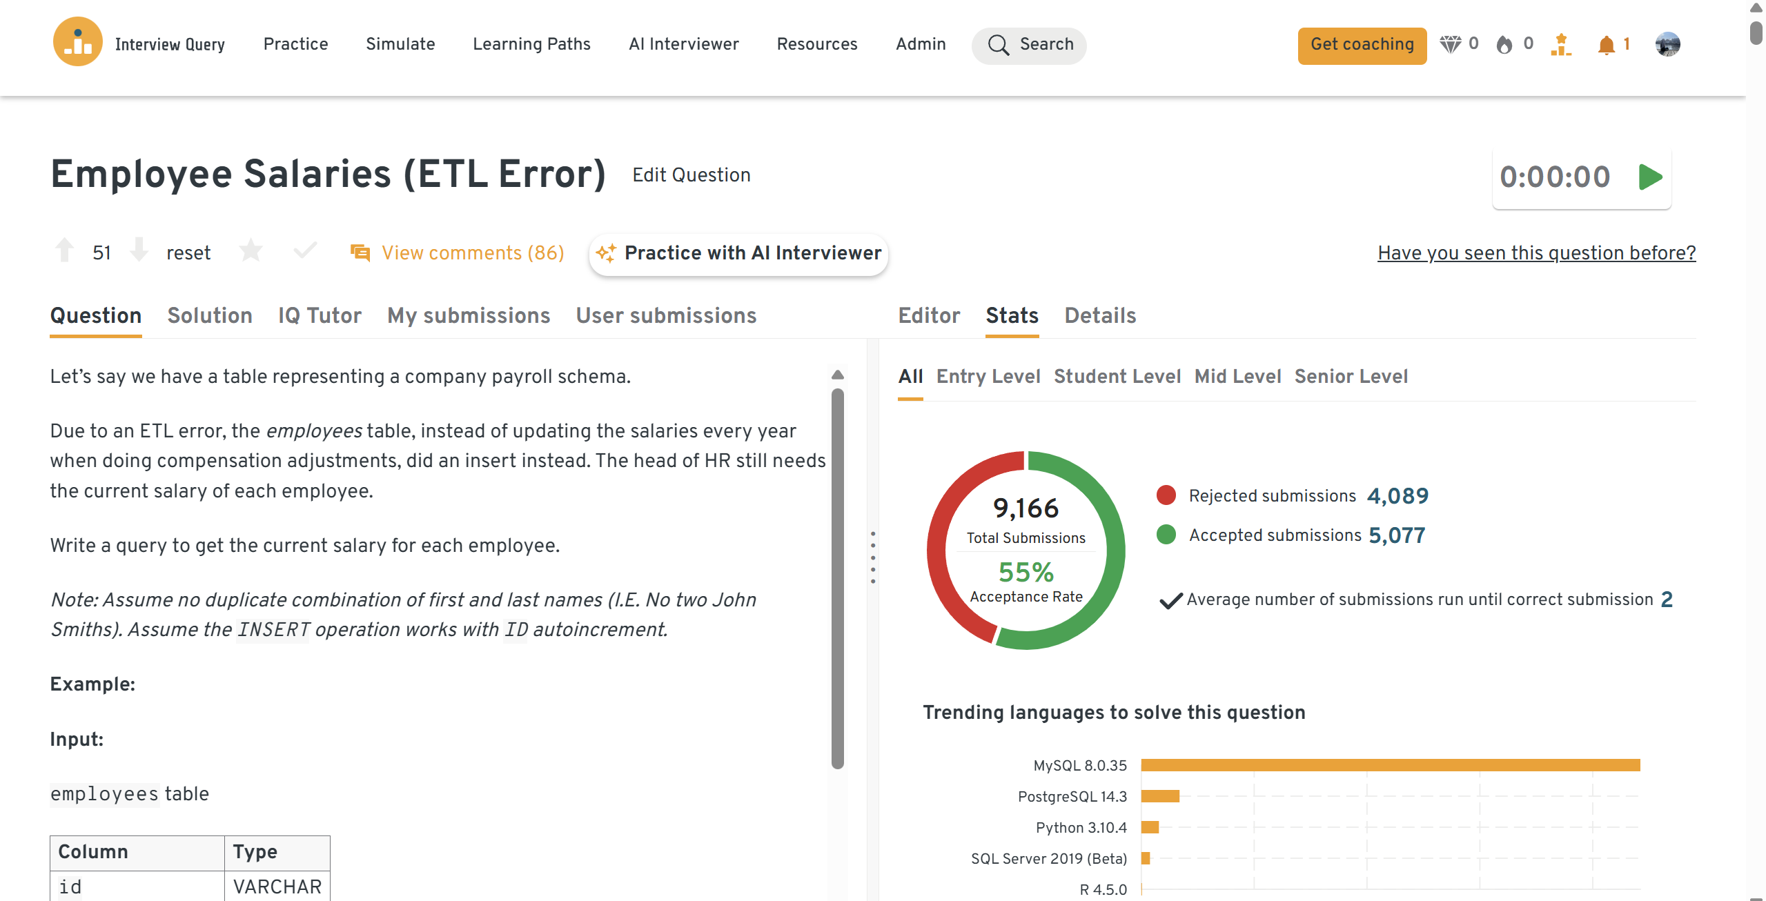The height and width of the screenshot is (901, 1766).
Task: Click the question panel scroll-up arrow
Action: 838,375
